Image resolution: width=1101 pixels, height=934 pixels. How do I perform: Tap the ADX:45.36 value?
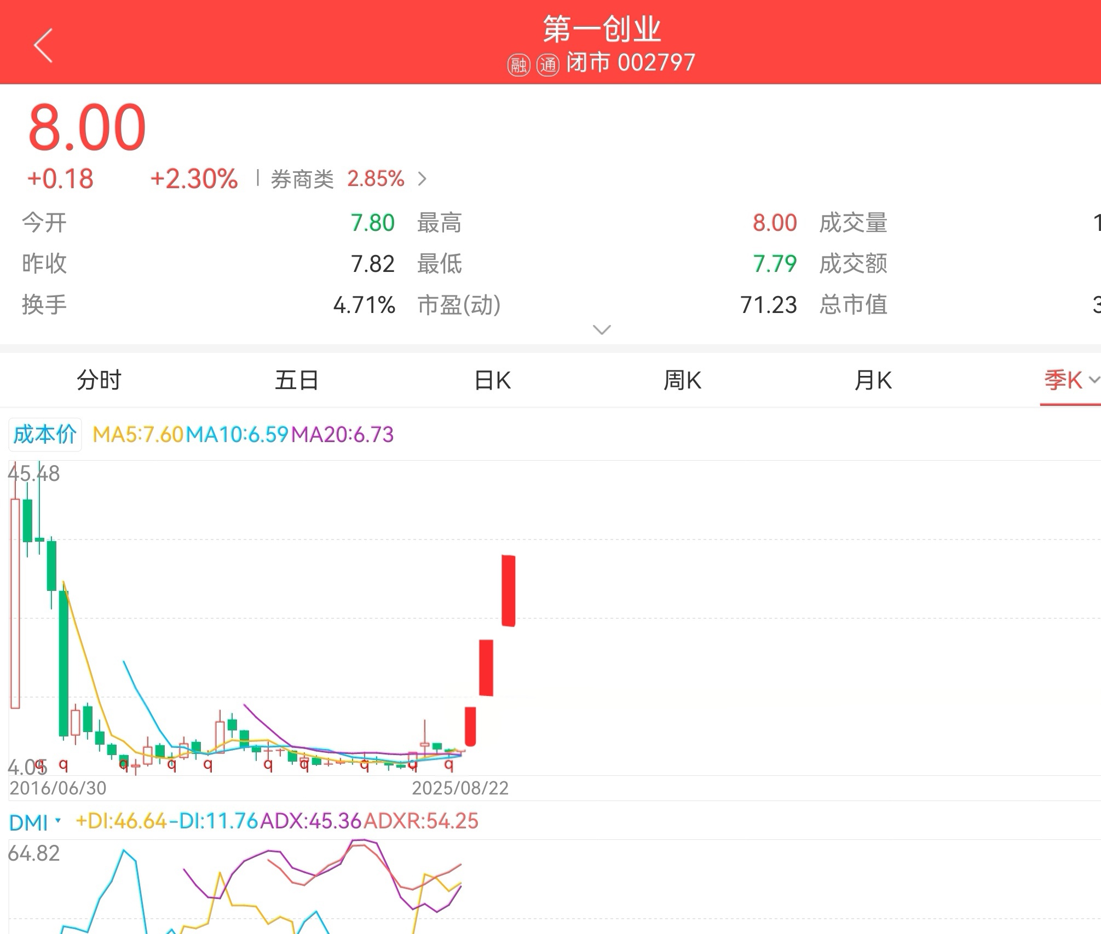coord(311,821)
